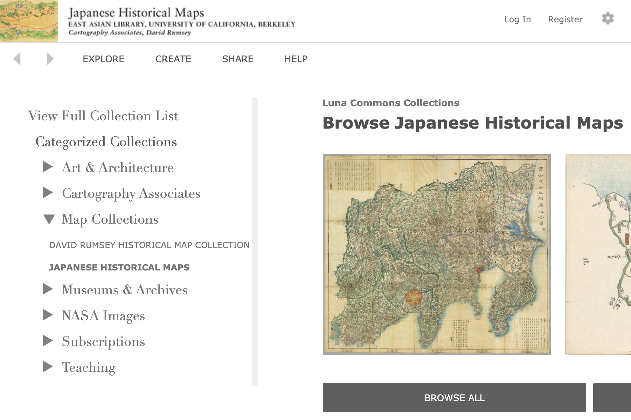Click the Japanese Historical Maps site title

136,13
